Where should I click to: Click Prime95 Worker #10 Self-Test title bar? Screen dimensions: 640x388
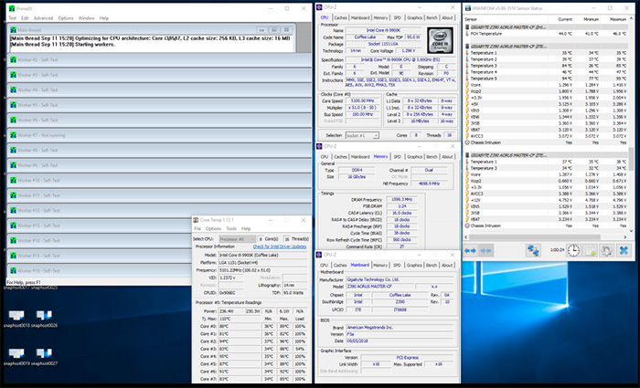159,180
